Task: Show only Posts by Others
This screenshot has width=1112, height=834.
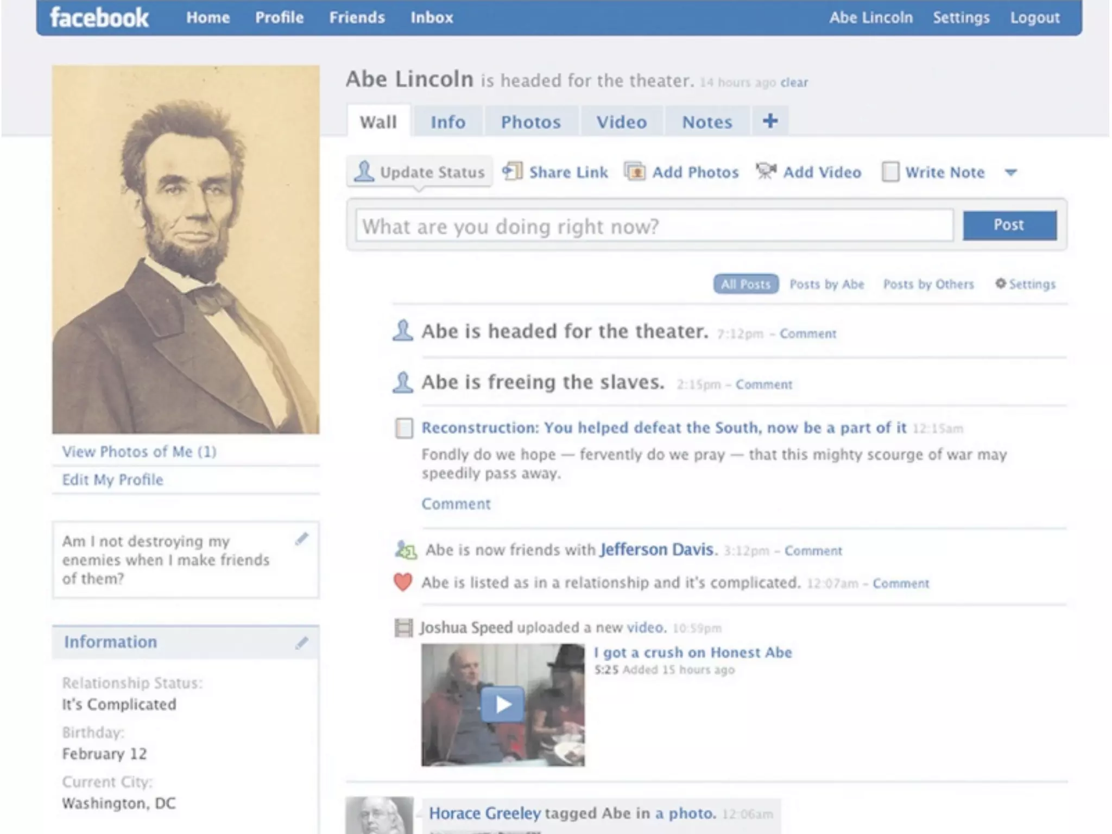Action: pyautogui.click(x=928, y=284)
